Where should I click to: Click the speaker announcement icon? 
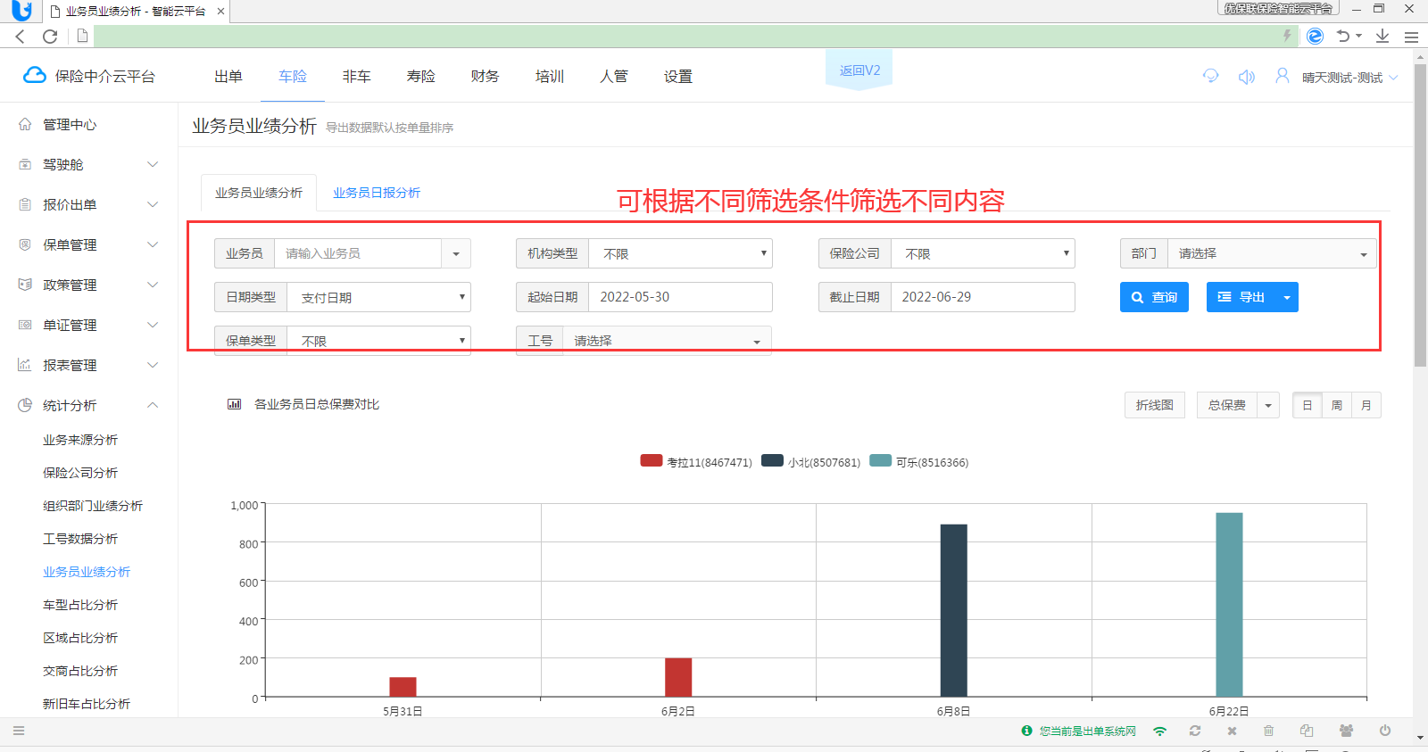(x=1247, y=77)
